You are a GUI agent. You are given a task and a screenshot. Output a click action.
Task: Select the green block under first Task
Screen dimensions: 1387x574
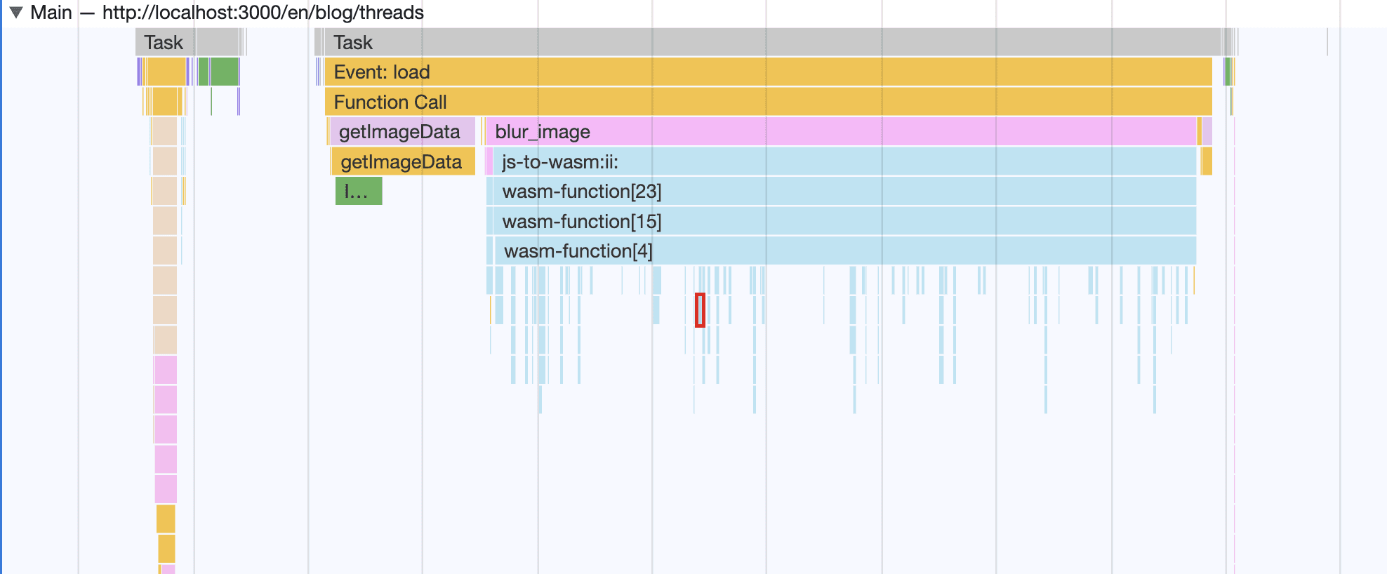(x=225, y=72)
